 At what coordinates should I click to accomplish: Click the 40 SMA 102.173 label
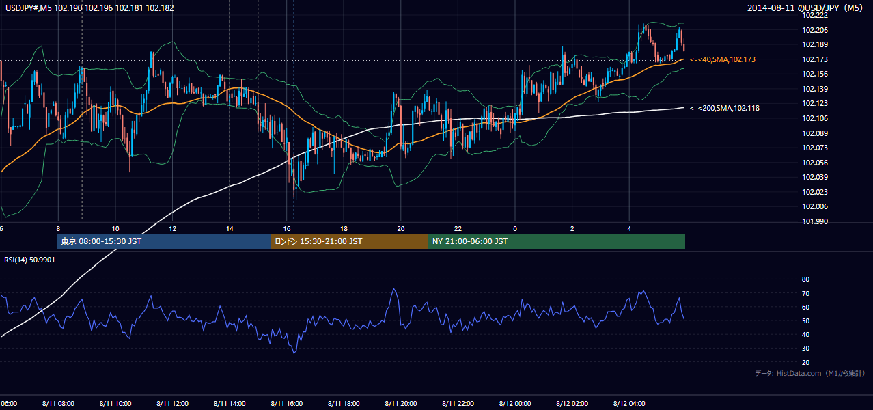click(723, 60)
